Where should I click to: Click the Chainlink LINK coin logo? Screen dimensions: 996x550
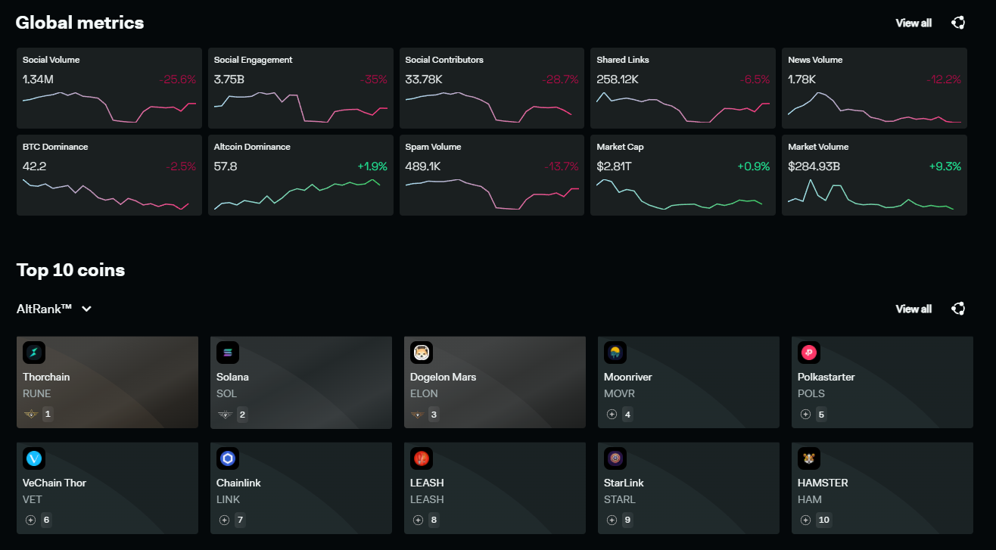point(228,458)
